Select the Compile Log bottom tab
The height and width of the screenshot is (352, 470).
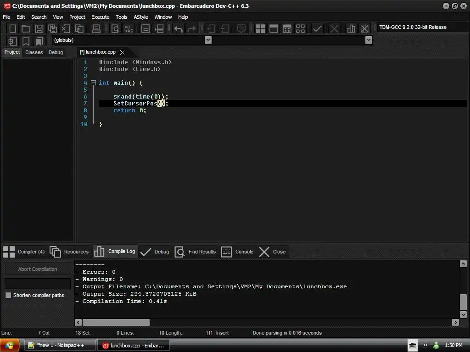coord(115,252)
